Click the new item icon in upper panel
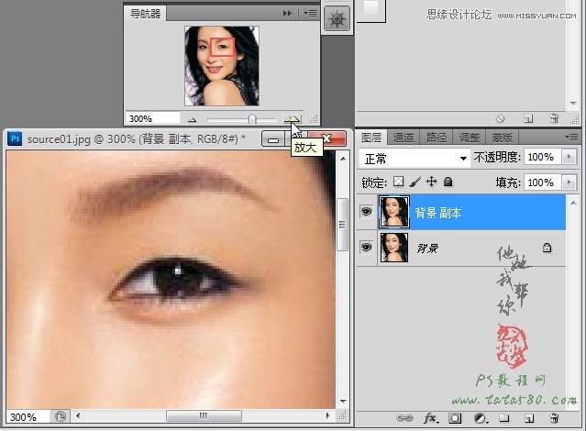The width and height of the screenshot is (586, 431). [528, 119]
